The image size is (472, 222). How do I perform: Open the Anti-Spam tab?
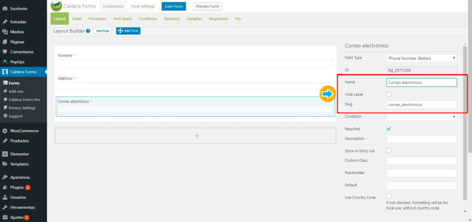point(123,19)
